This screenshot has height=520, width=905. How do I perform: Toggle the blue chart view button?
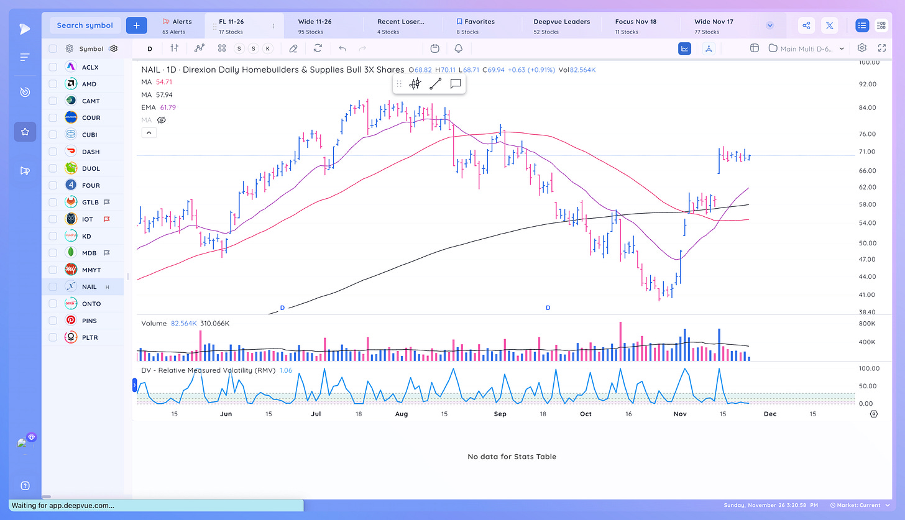click(685, 48)
